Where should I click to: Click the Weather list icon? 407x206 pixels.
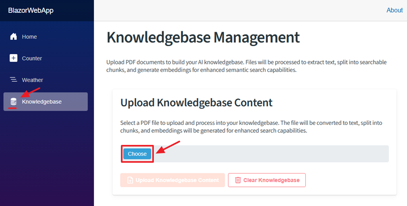(13, 80)
